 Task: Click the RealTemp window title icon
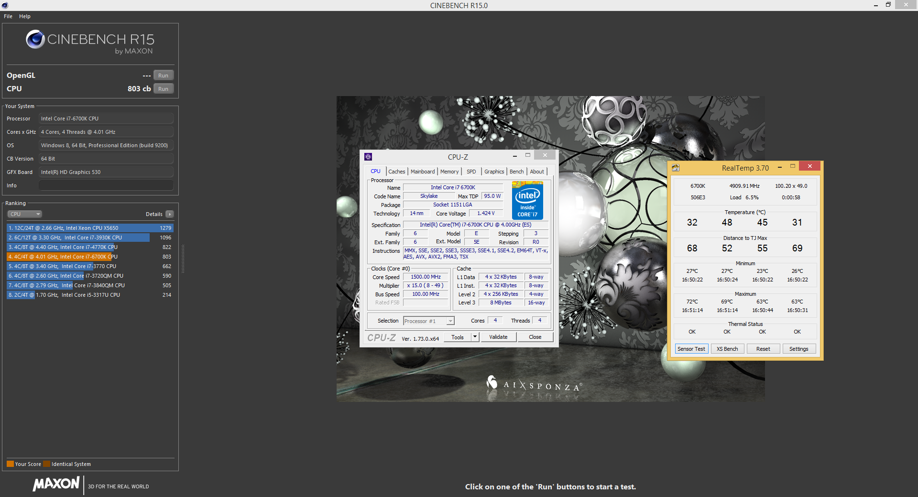coord(676,168)
